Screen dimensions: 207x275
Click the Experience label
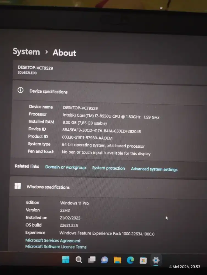tap(35, 233)
